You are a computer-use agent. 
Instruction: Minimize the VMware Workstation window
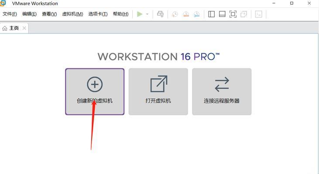pyautogui.click(x=274, y=3)
